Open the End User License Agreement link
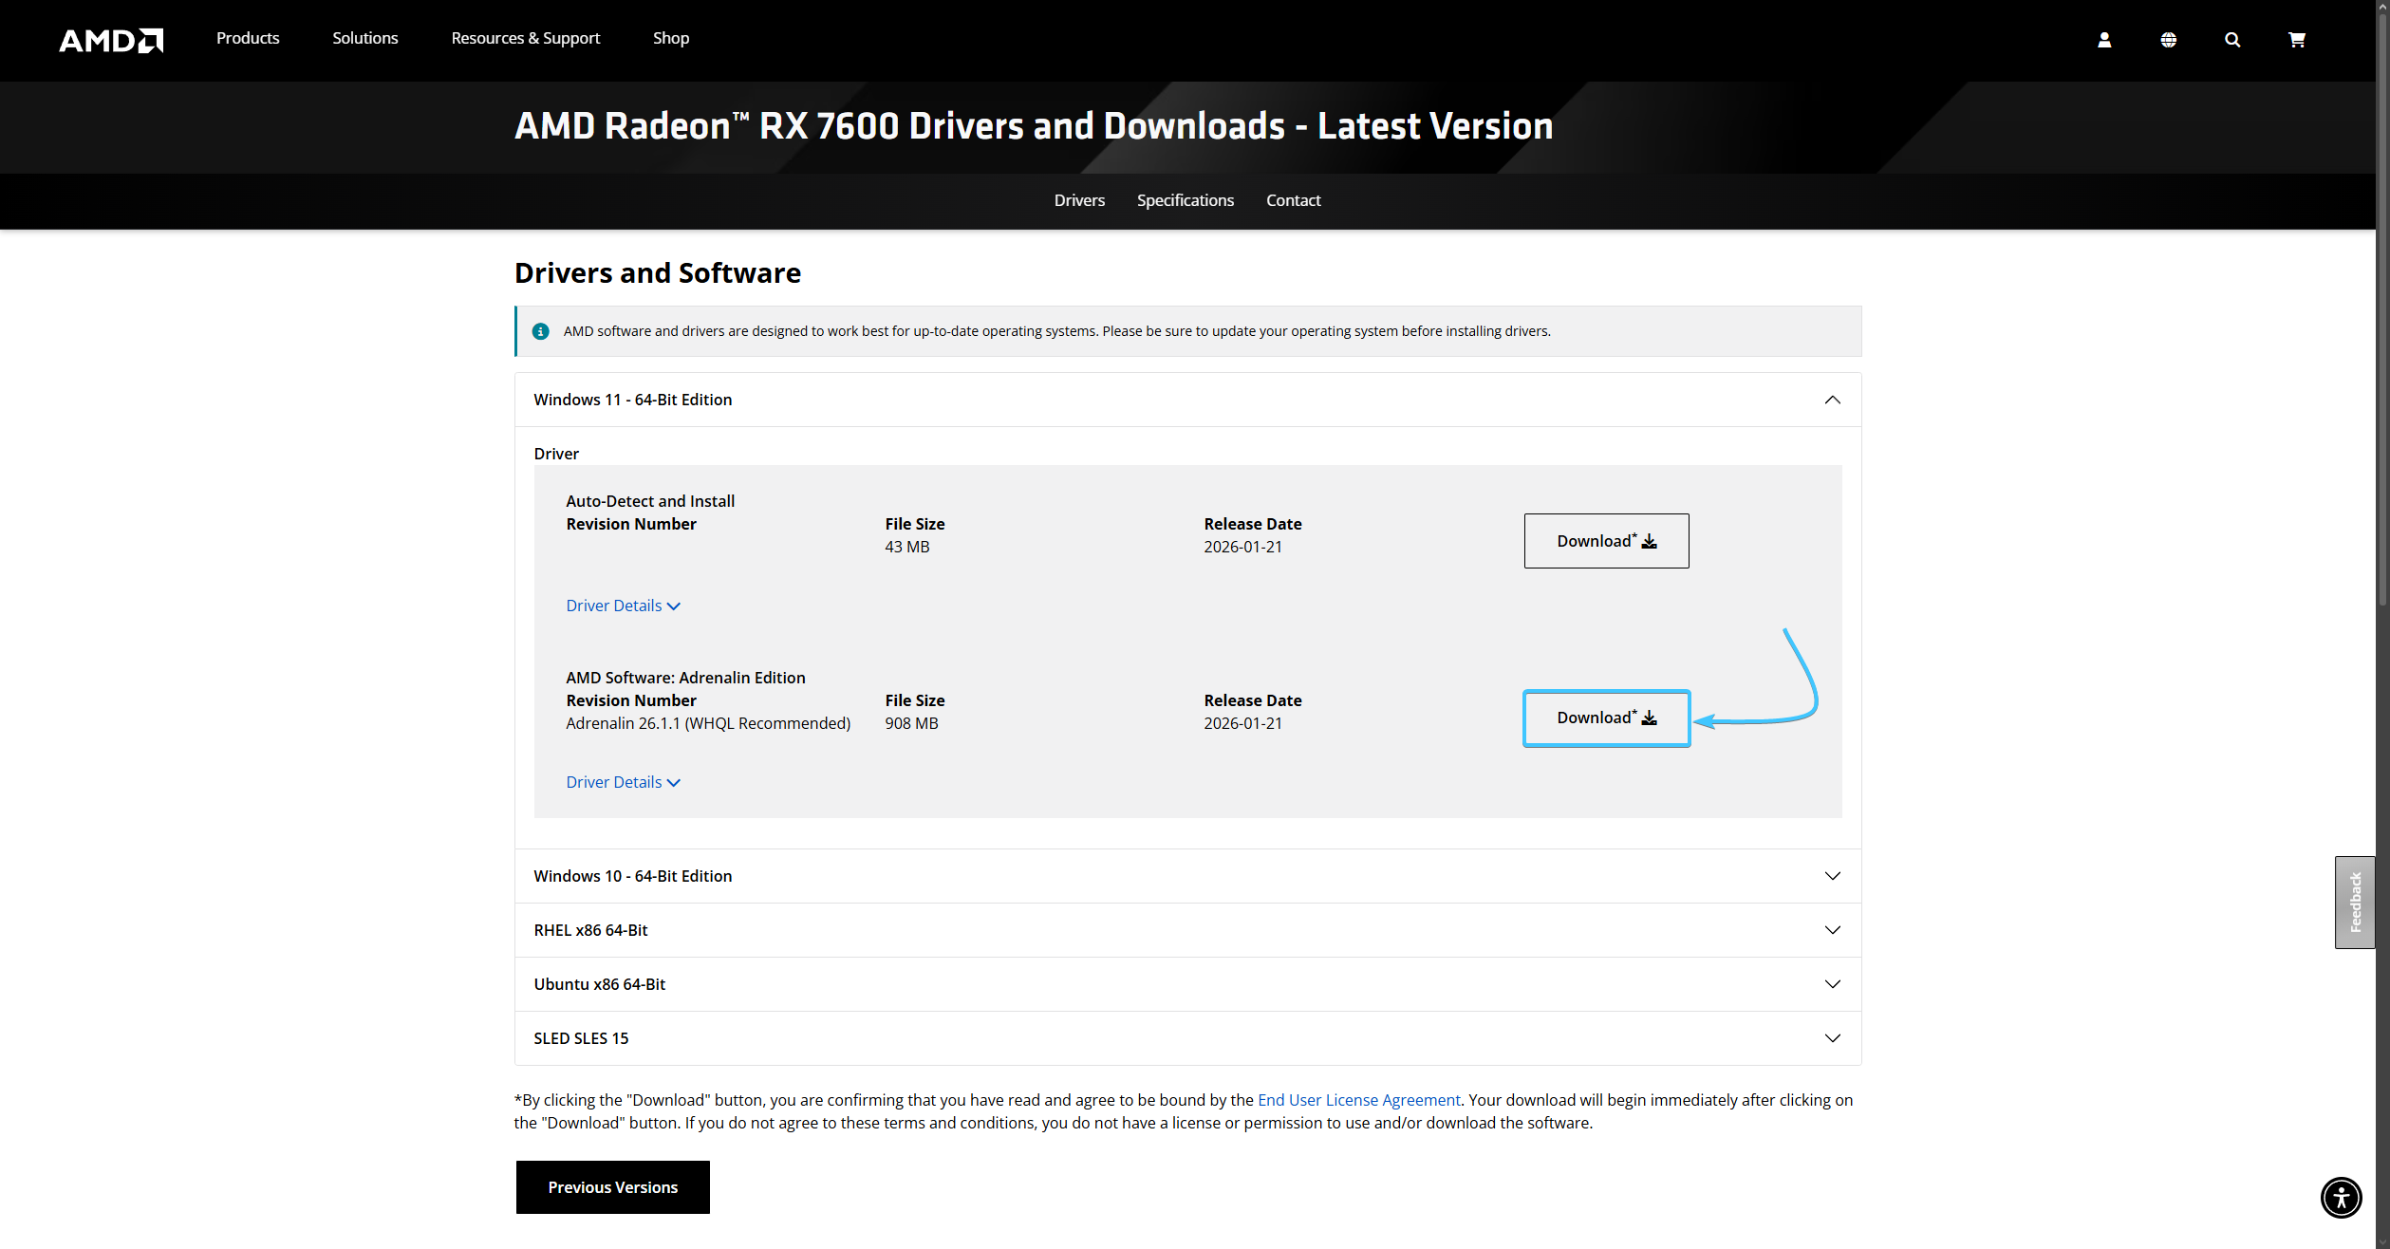The width and height of the screenshot is (2390, 1249). 1358,1100
